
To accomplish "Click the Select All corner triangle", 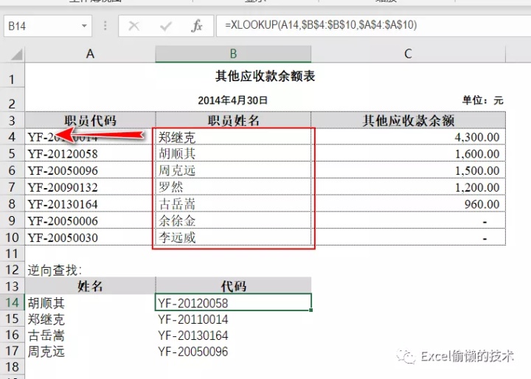I will (16, 54).
